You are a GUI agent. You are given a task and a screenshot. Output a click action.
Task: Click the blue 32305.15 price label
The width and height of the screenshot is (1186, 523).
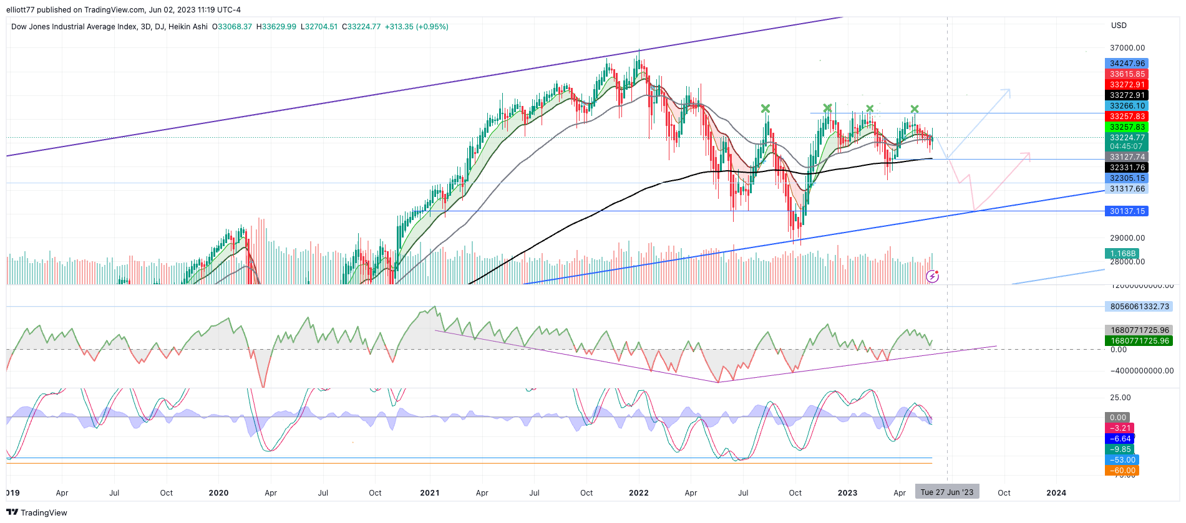point(1127,178)
